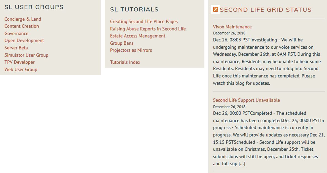Viewport: 327px width, 173px height.
Task: Open Second Life Support Unavailable post
Action: [x=246, y=100]
